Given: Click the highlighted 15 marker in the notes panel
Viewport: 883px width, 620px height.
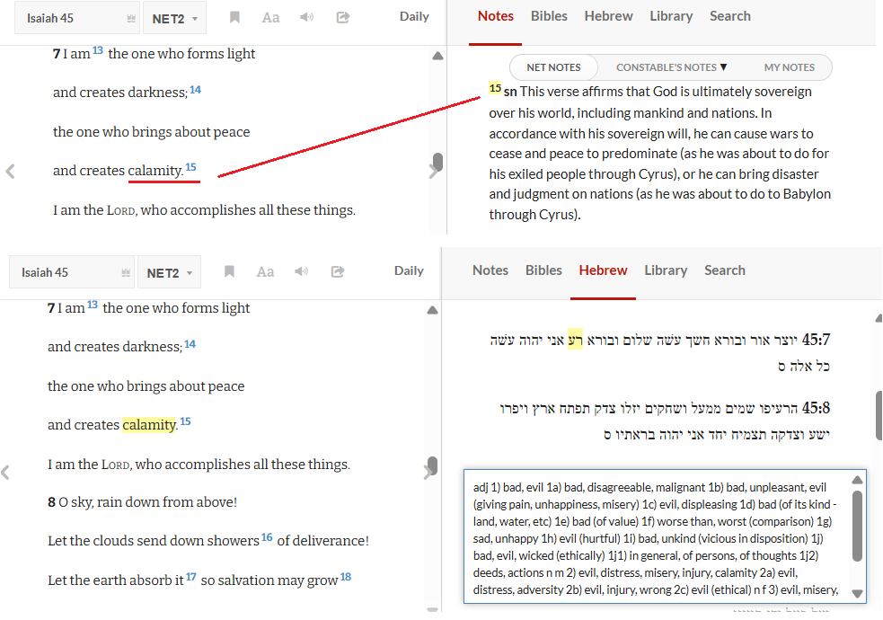Looking at the screenshot, I should point(495,88).
